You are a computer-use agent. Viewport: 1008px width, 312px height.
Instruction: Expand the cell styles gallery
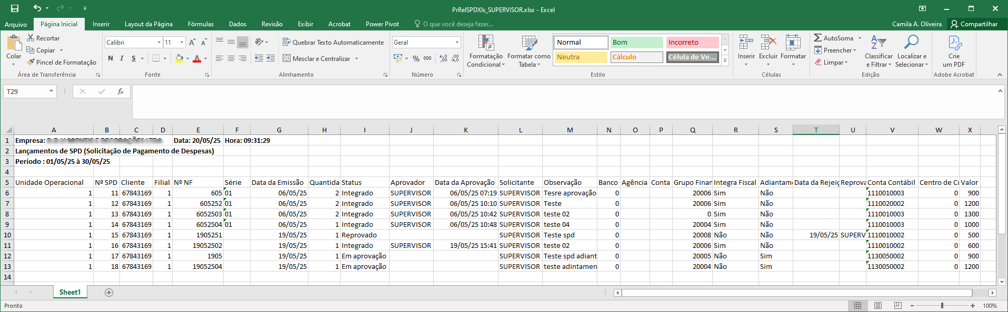[725, 61]
